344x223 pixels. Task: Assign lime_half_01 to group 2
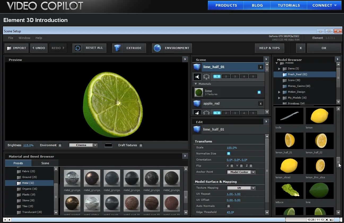(226, 77)
